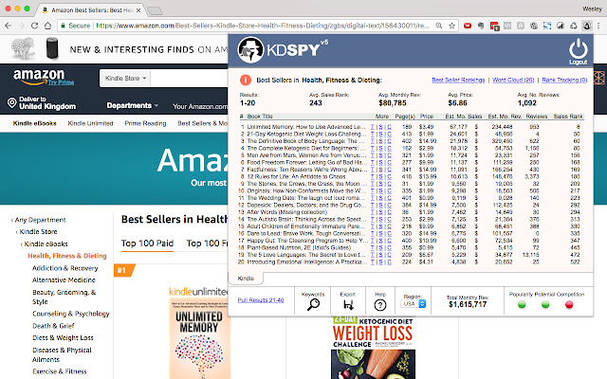Click 'After Words (Missing collection)' row
The width and height of the screenshot is (607, 379).
click(286, 212)
